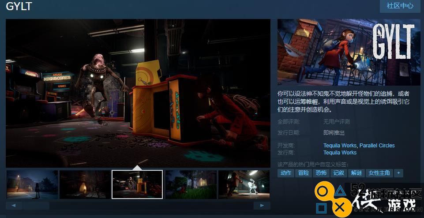Click right arrow of screenshot scroller
The image size is (424, 218).
(x=262, y=206)
